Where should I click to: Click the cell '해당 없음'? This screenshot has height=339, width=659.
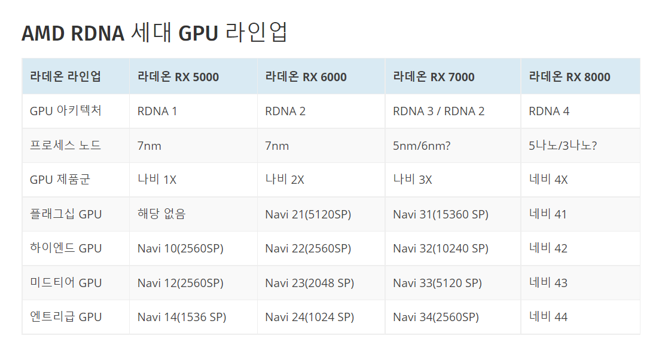point(193,214)
